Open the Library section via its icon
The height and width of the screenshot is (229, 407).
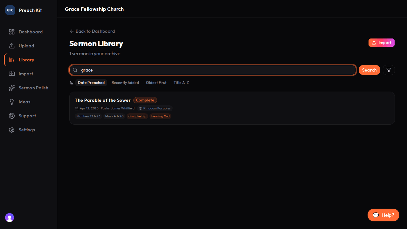click(12, 60)
